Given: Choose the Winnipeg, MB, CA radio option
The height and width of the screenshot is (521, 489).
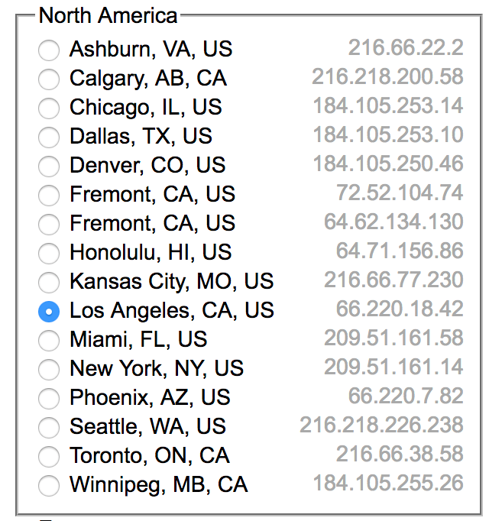Looking at the screenshot, I should pyautogui.click(x=49, y=486).
